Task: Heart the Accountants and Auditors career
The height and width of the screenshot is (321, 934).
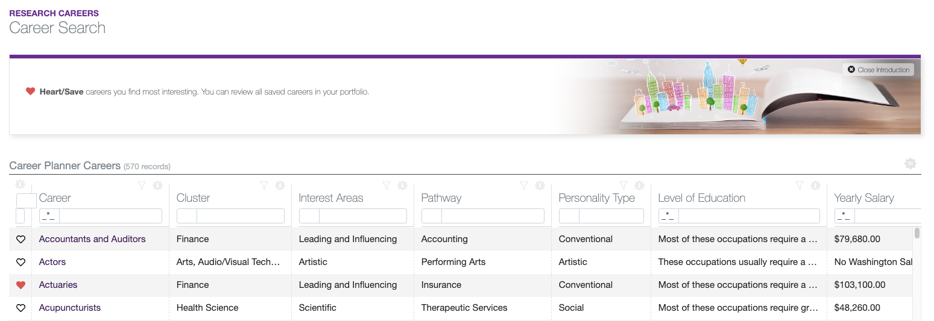Action: 21,239
